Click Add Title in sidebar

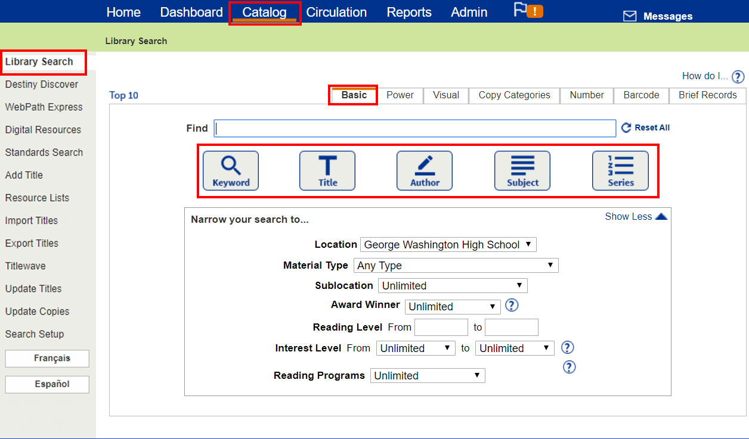point(24,175)
